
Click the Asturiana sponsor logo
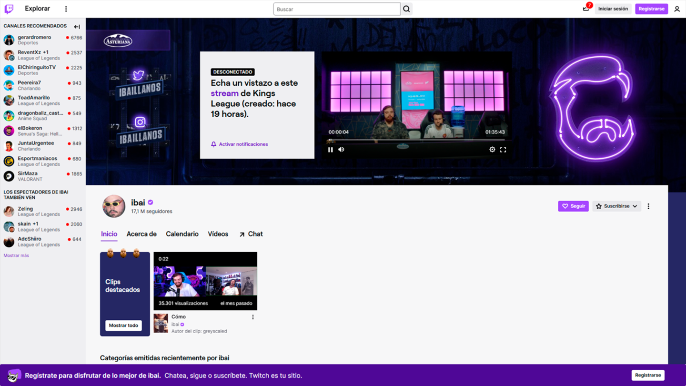pos(118,41)
